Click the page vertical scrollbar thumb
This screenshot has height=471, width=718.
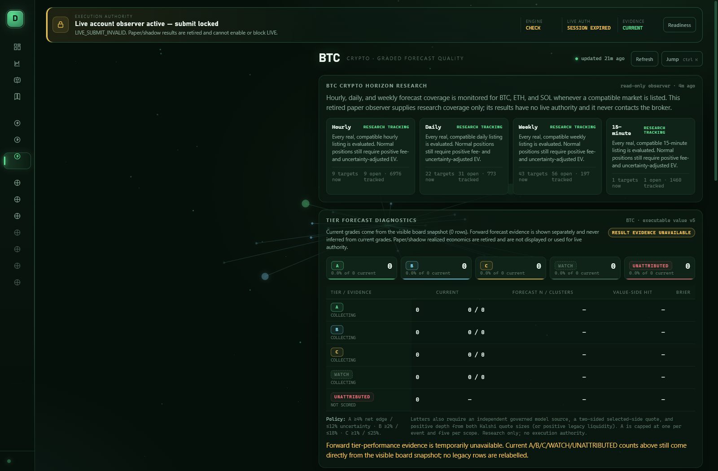tap(715, 91)
